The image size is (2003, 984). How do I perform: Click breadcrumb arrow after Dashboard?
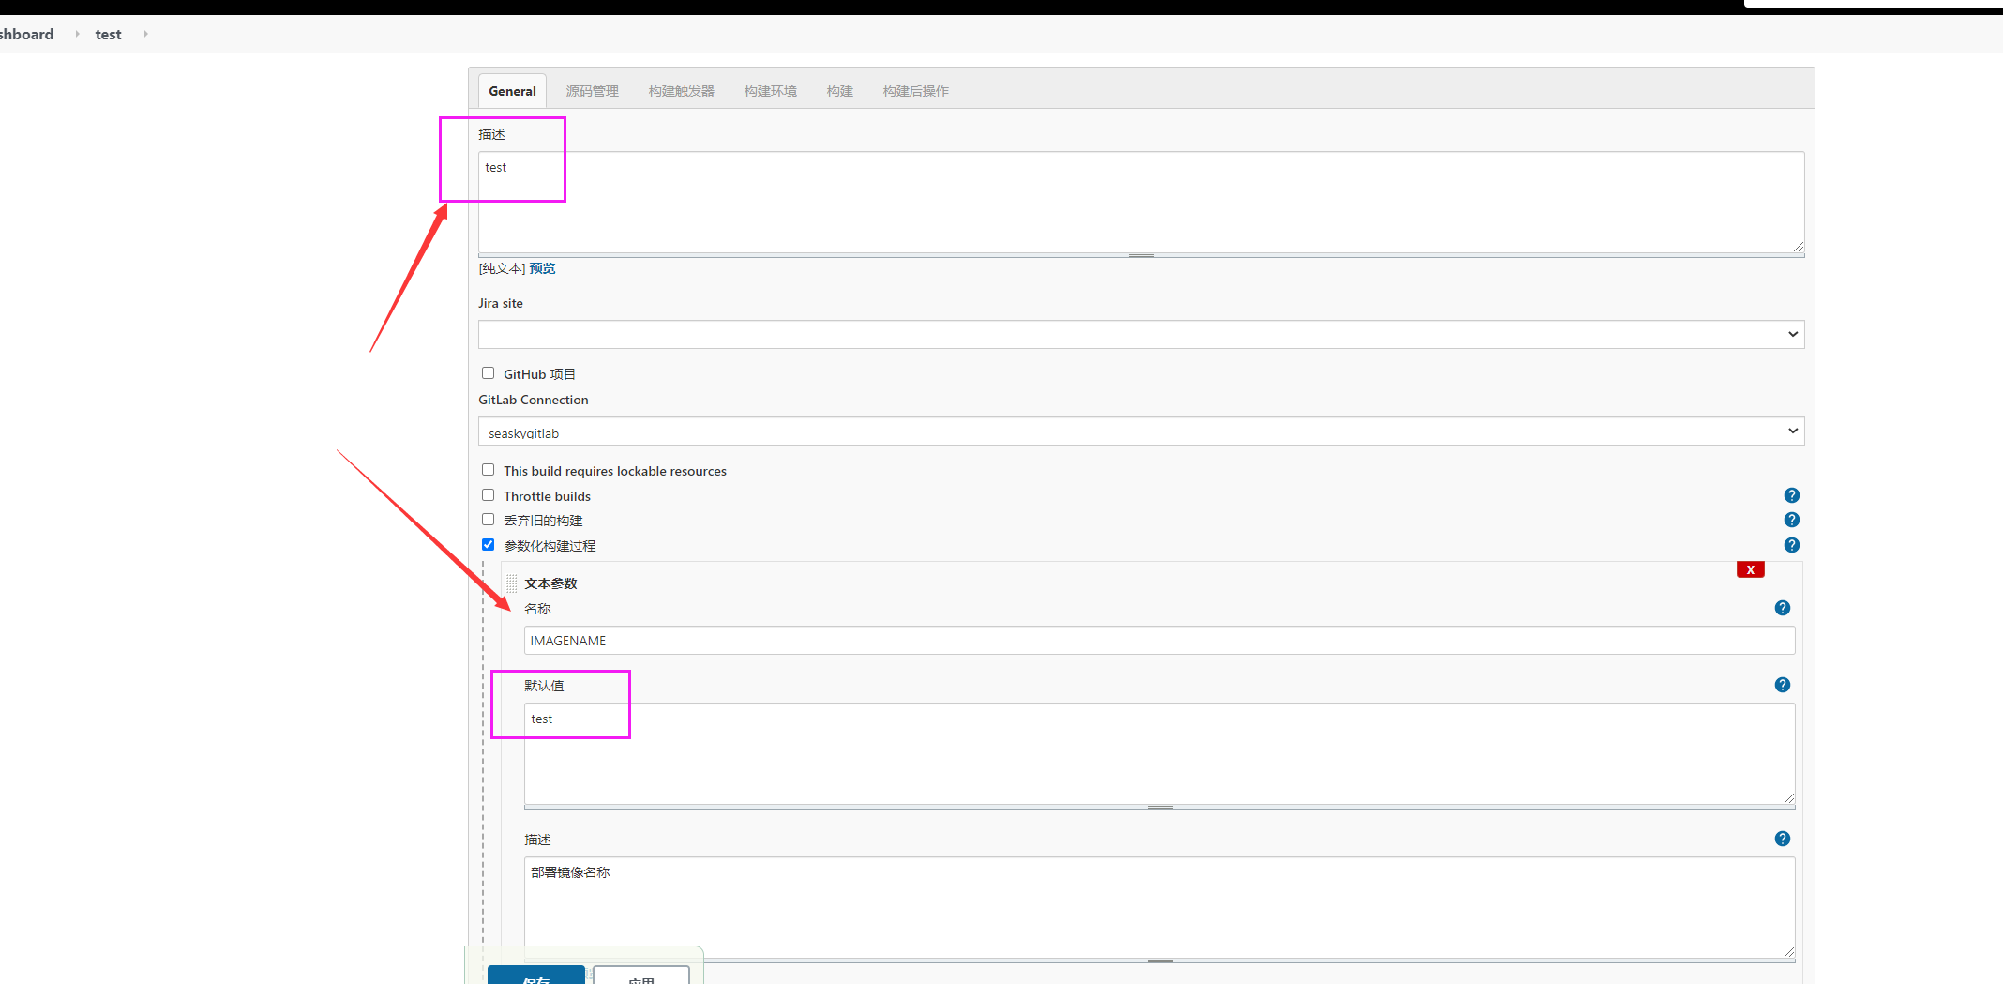[77, 34]
